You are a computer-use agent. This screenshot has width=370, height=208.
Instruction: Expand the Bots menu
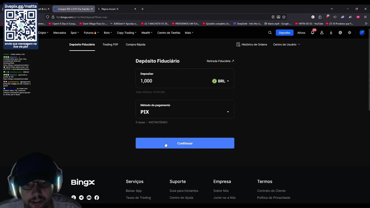pyautogui.click(x=108, y=33)
